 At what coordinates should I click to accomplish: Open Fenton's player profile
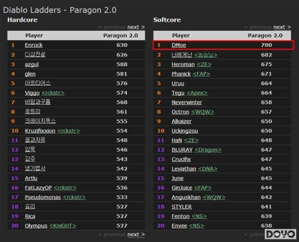[180, 216]
